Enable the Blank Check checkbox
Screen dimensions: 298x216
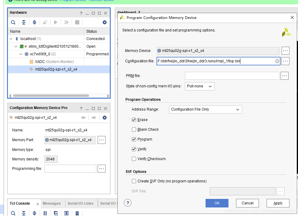click(x=134, y=130)
